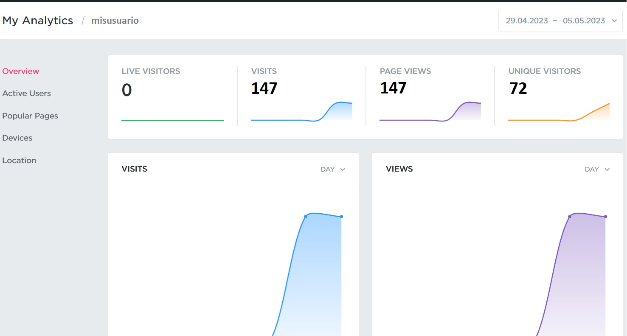Click the misusuario breadcrumb

click(x=115, y=21)
